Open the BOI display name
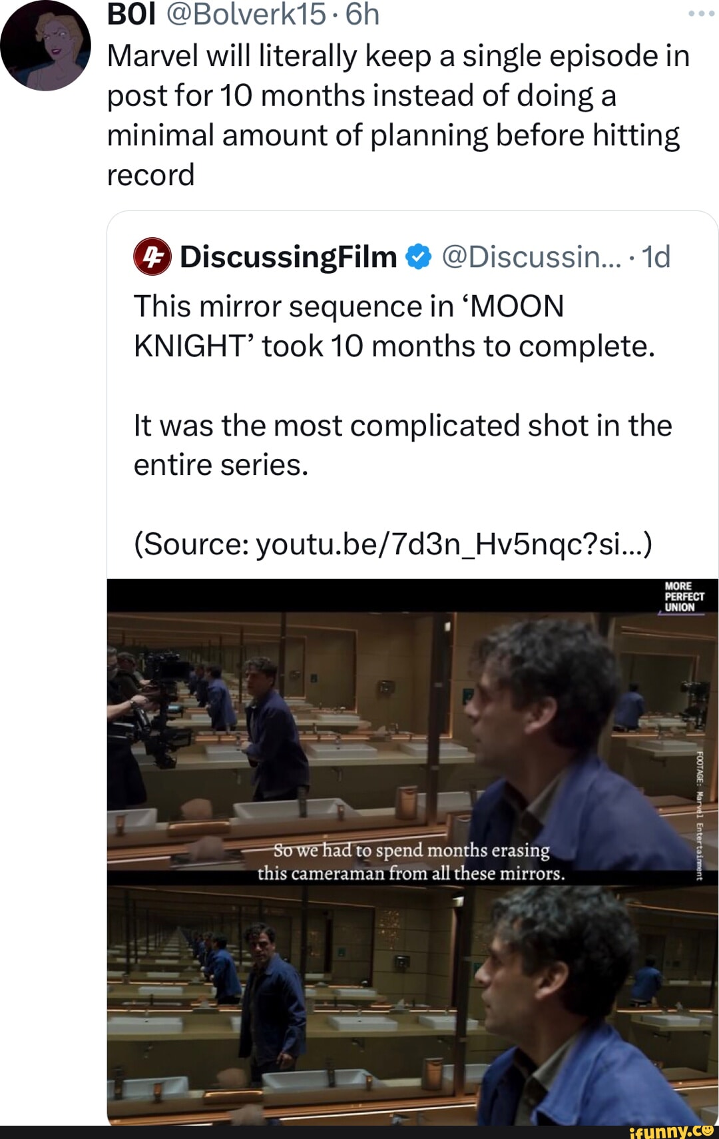 [x=131, y=15]
